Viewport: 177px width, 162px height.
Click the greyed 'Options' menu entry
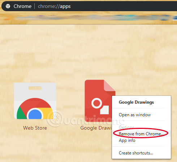click(126, 127)
